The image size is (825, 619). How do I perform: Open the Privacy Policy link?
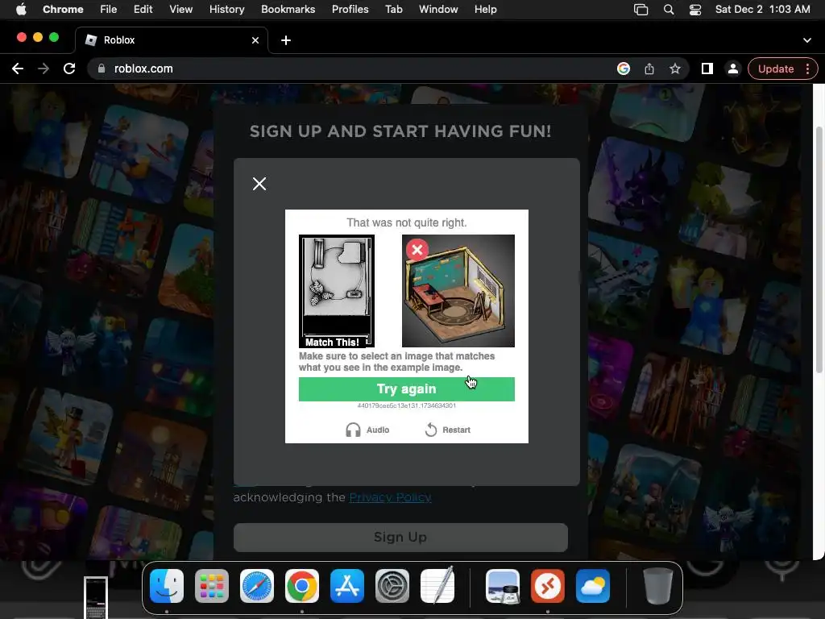[x=391, y=497]
